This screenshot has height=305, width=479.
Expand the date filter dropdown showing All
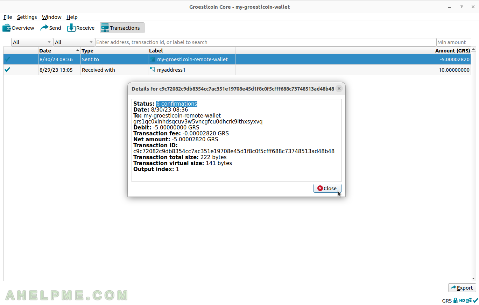point(32,42)
